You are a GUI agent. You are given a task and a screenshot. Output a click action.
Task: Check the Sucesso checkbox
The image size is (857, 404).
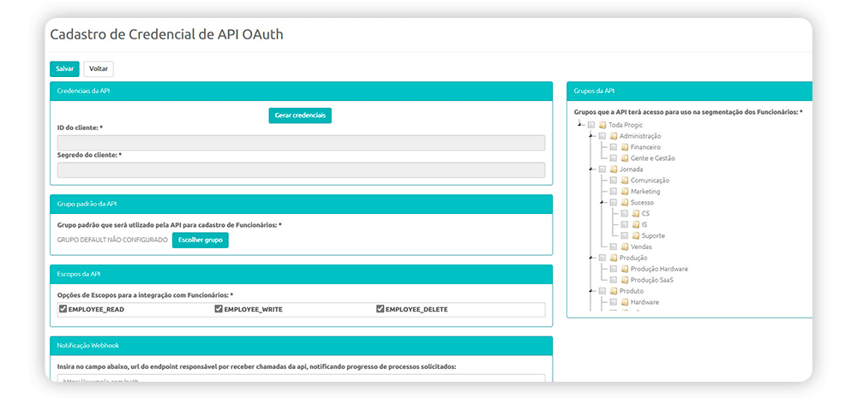click(613, 203)
